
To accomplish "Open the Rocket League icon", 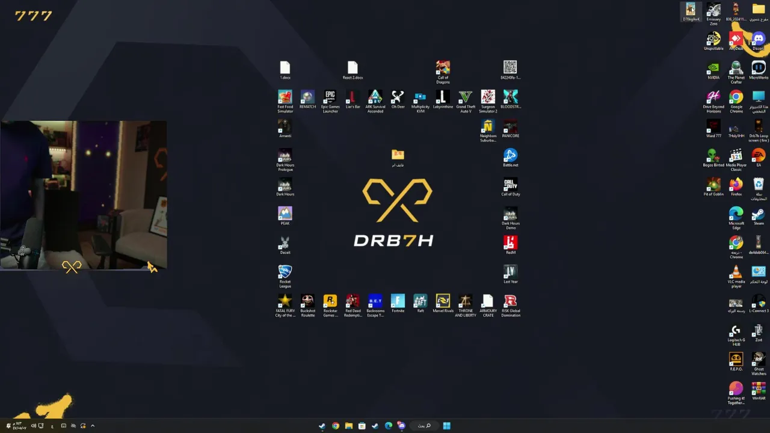I will click(285, 277).
